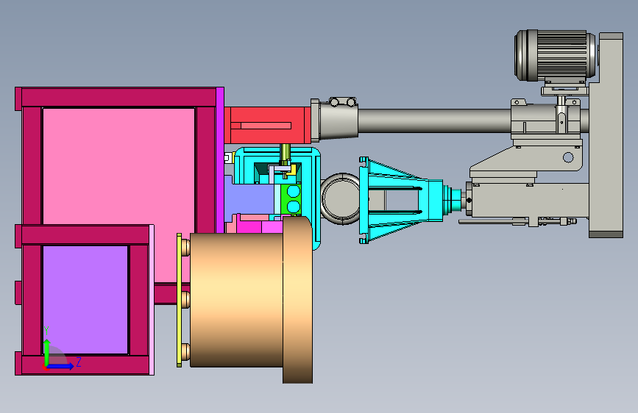Click the thin yellow plate beside the drum
Viewport: 638px width, 413px height.
[x=179, y=300]
